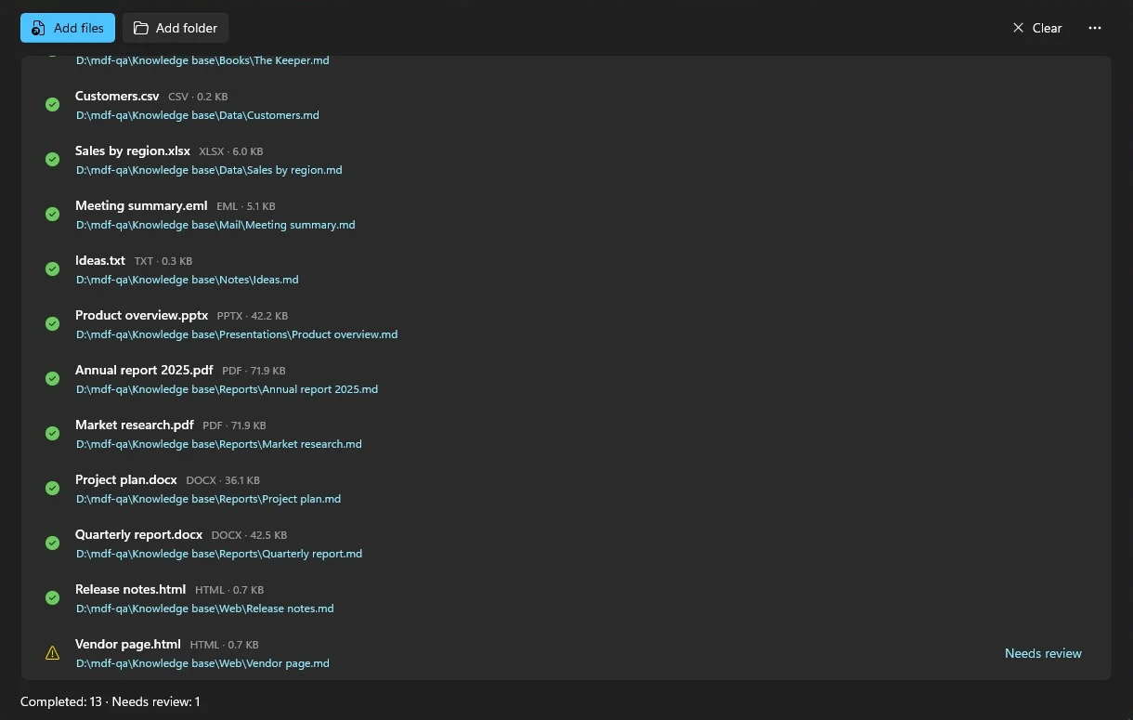
Task: Open the Ideas.md output path link
Action: pos(188,280)
